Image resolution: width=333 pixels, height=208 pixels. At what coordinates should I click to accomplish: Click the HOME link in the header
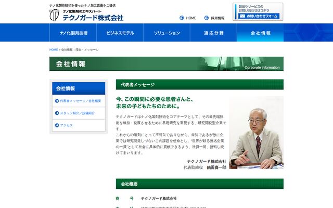click(x=191, y=18)
